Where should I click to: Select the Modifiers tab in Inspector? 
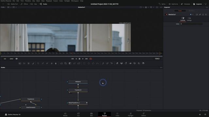192,11
